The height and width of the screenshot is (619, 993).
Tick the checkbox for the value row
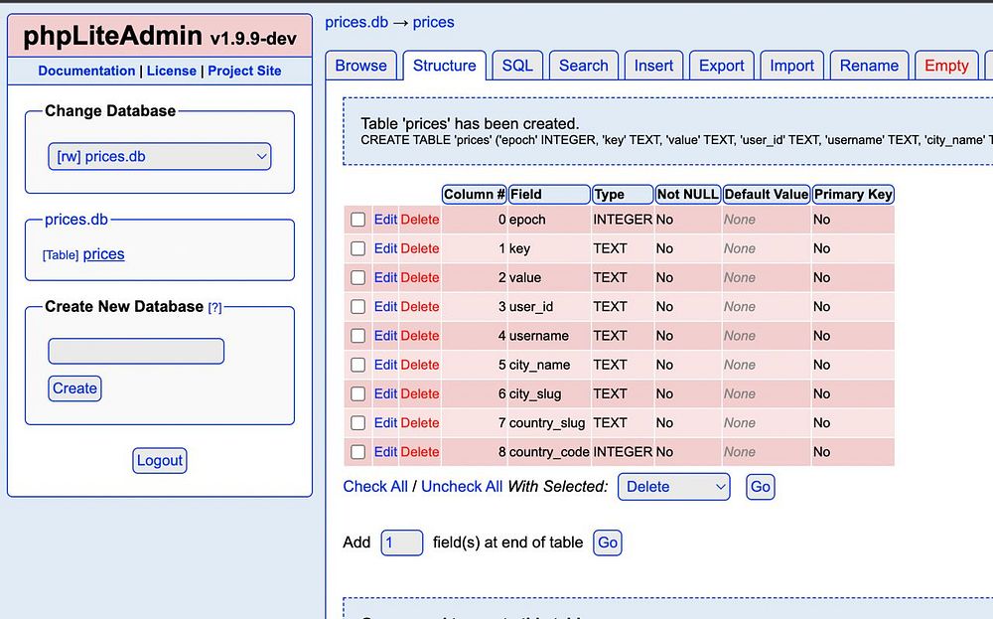(x=357, y=277)
